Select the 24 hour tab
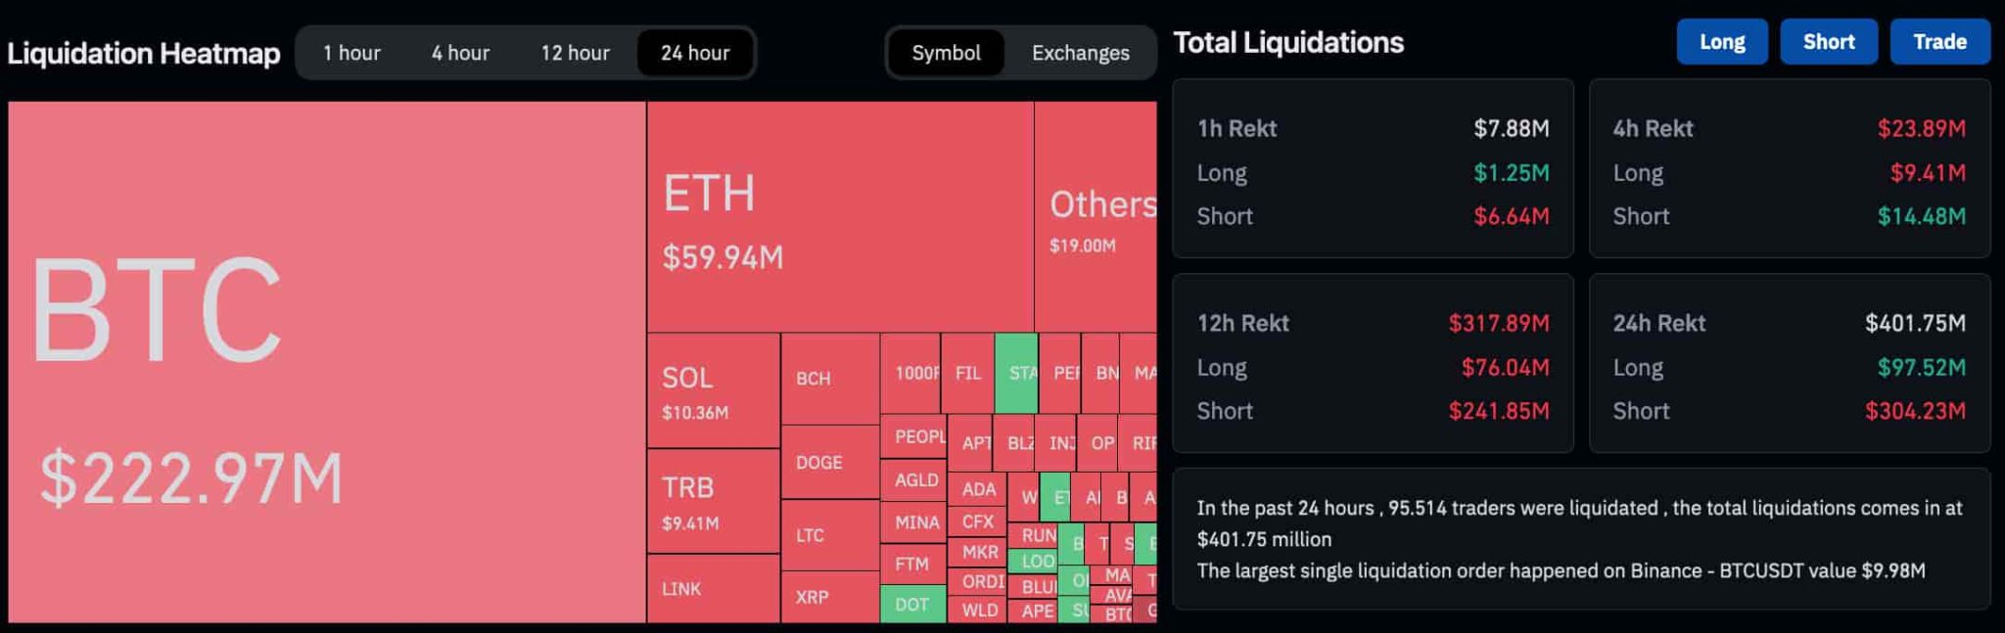The image size is (2005, 633). coord(695,53)
